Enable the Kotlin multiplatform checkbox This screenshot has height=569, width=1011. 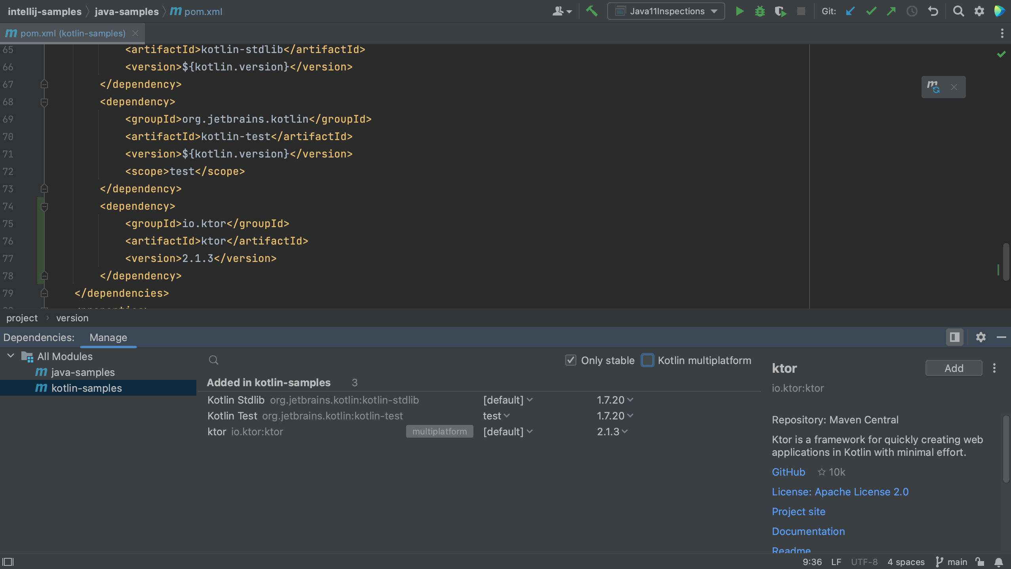pos(648,360)
